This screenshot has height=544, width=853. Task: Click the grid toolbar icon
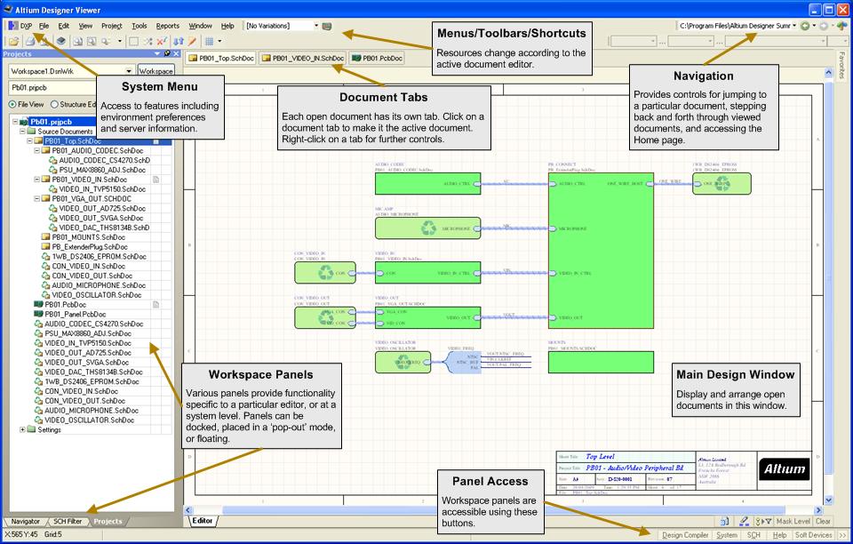209,41
